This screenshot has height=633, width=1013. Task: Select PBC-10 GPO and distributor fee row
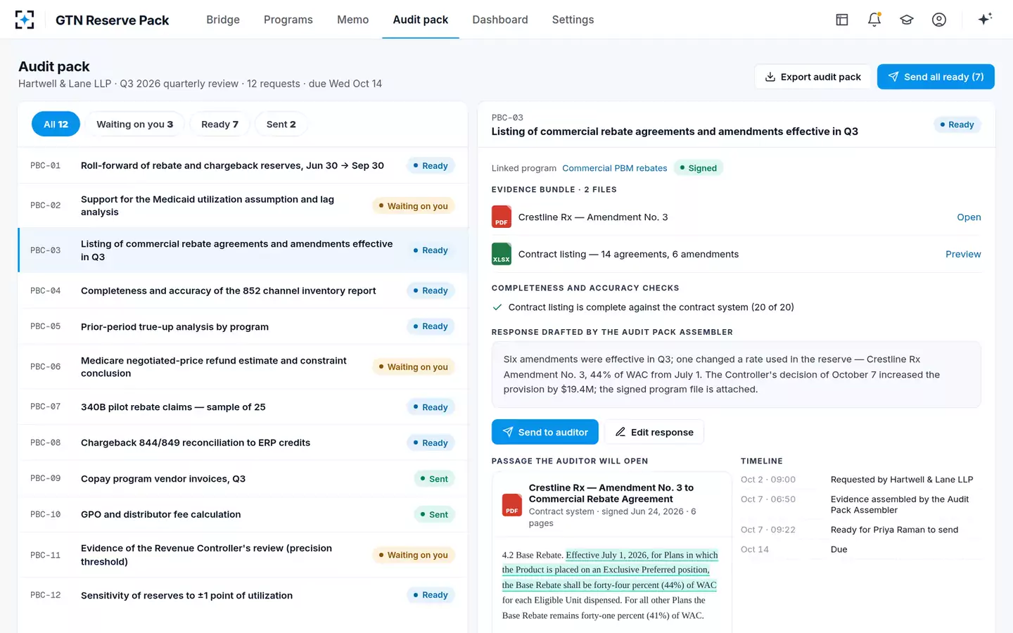243,515
